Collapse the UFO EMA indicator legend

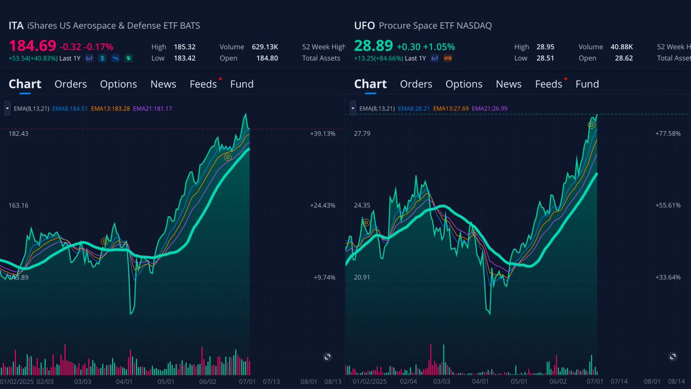click(x=352, y=108)
